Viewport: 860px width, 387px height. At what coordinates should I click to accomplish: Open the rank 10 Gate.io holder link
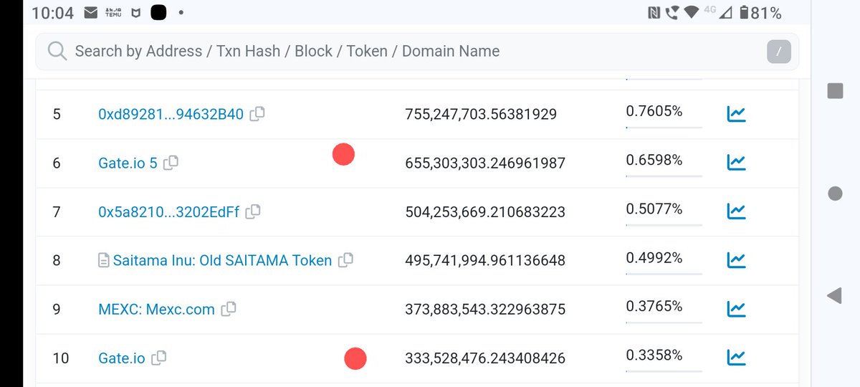[122, 358]
